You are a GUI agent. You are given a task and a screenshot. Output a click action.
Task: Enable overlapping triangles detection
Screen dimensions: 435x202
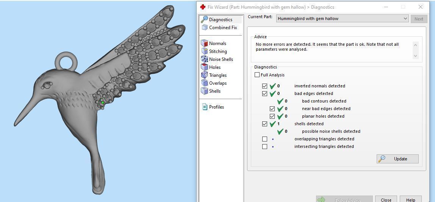click(x=264, y=139)
